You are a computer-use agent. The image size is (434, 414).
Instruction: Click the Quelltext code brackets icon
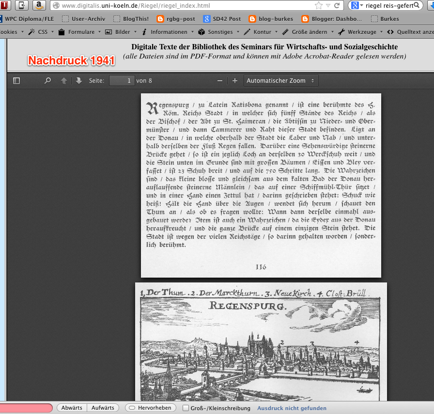(x=390, y=32)
